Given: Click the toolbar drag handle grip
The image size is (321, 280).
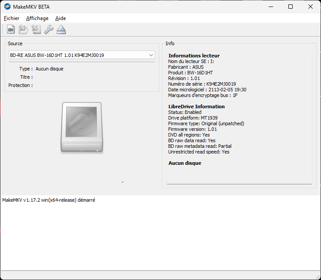Looking at the screenshot, I should [3, 30].
